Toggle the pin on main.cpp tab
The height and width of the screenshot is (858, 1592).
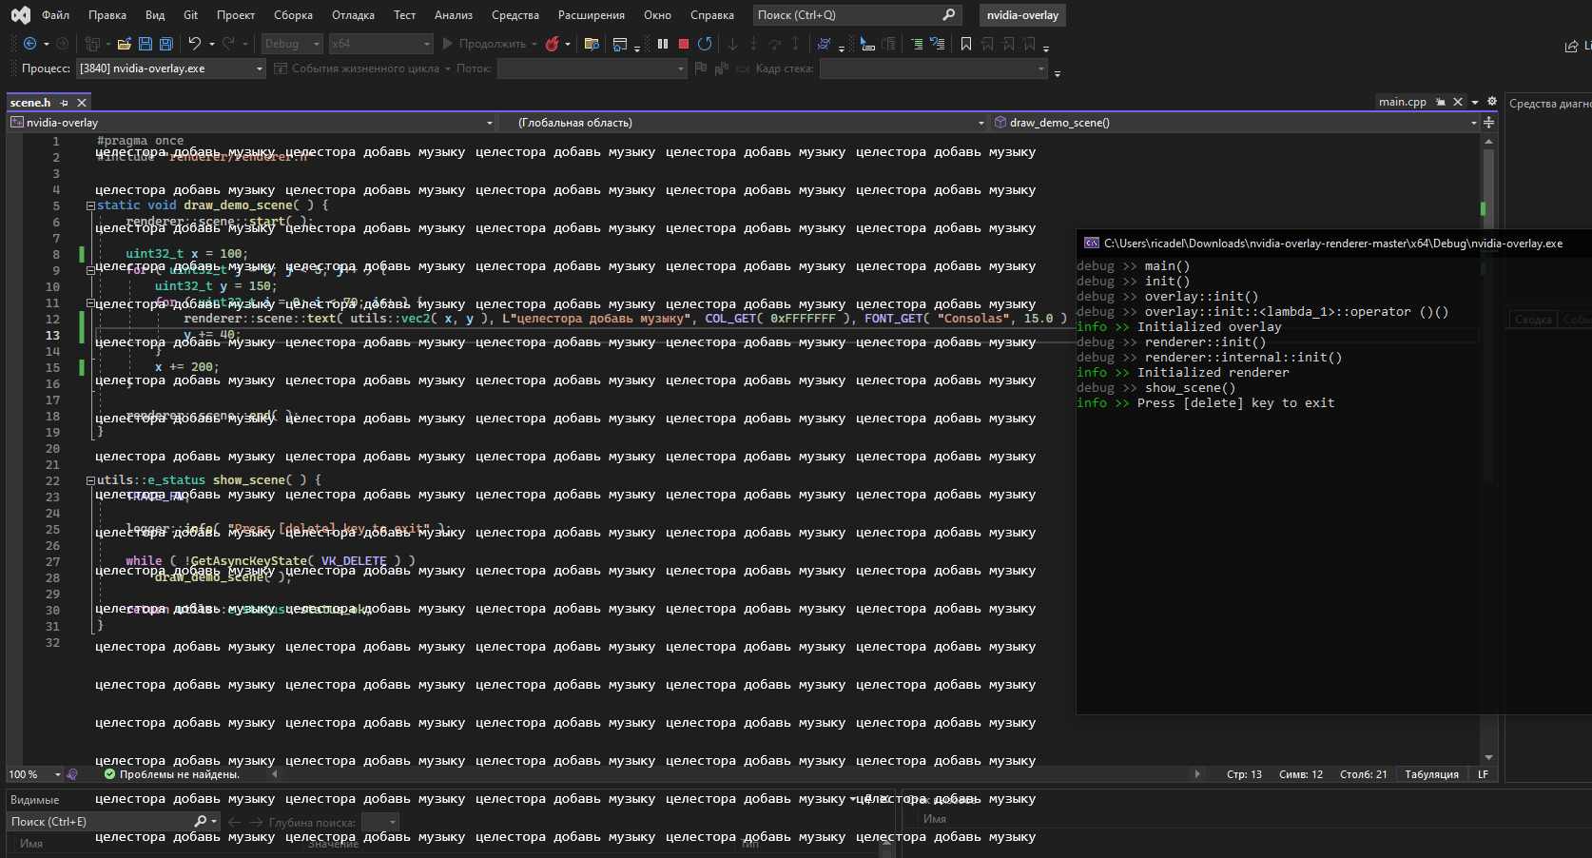point(1441,102)
